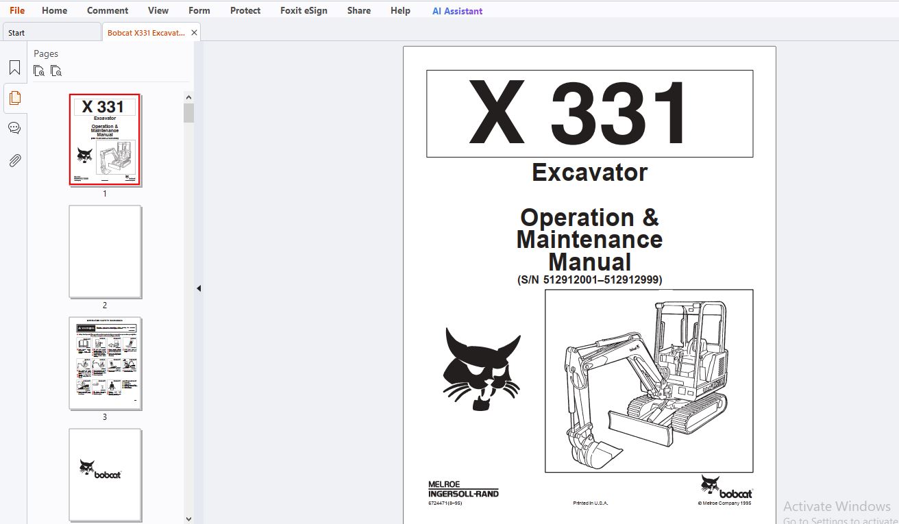Click the Pages panel scrollbar thumb
Screen dimensions: 899x524
pyautogui.click(x=189, y=113)
